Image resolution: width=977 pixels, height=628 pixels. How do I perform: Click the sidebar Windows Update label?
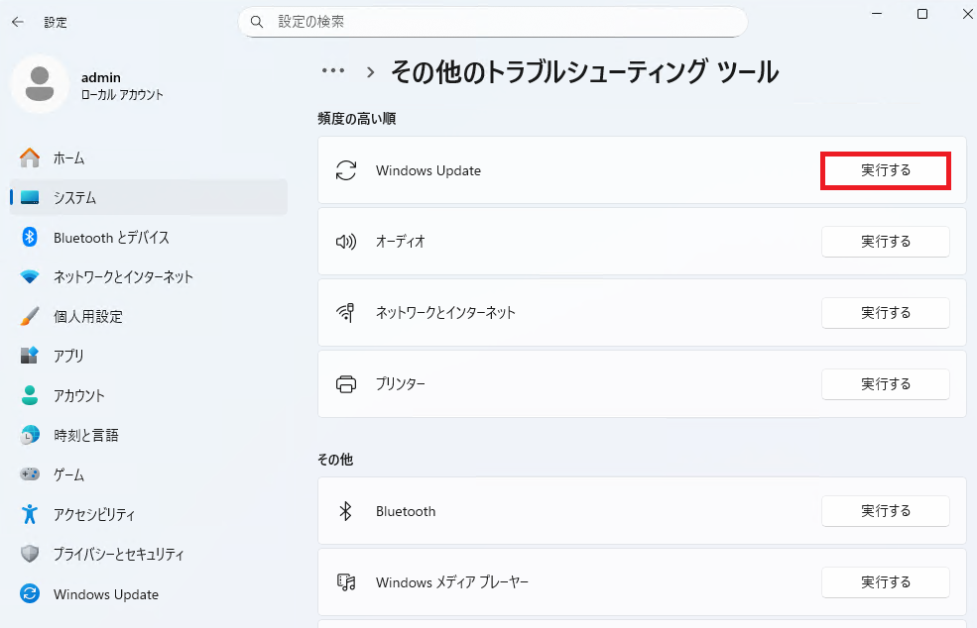[106, 593]
